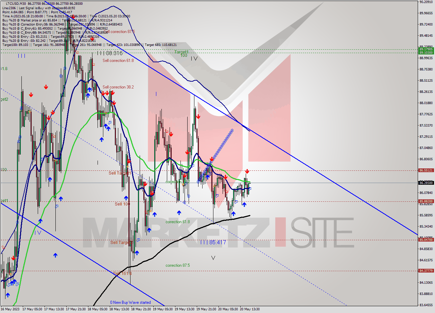
Task: Click the 'I V' wave label near Target1
Action: [x=194, y=59]
